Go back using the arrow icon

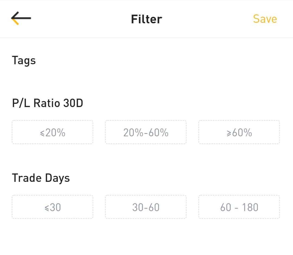[x=21, y=18]
